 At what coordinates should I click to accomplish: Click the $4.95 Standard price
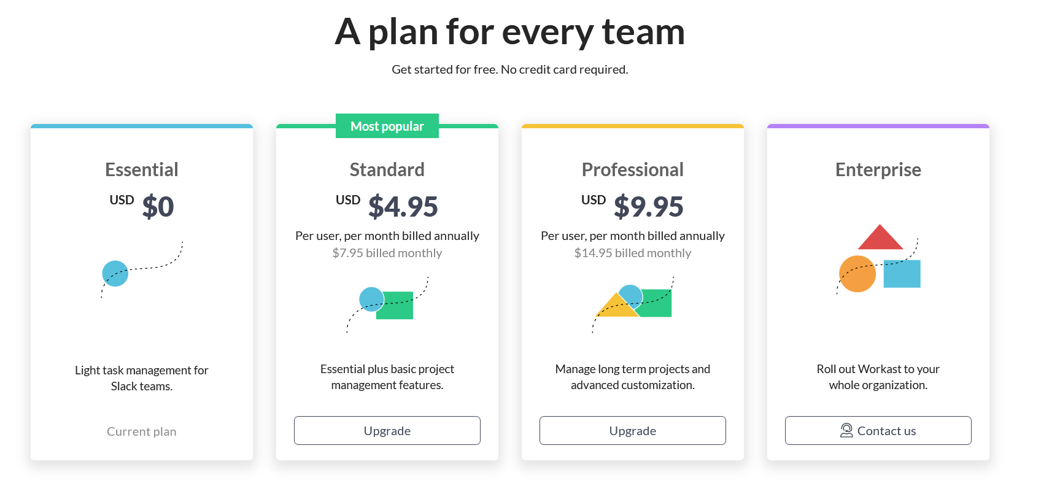pyautogui.click(x=403, y=206)
